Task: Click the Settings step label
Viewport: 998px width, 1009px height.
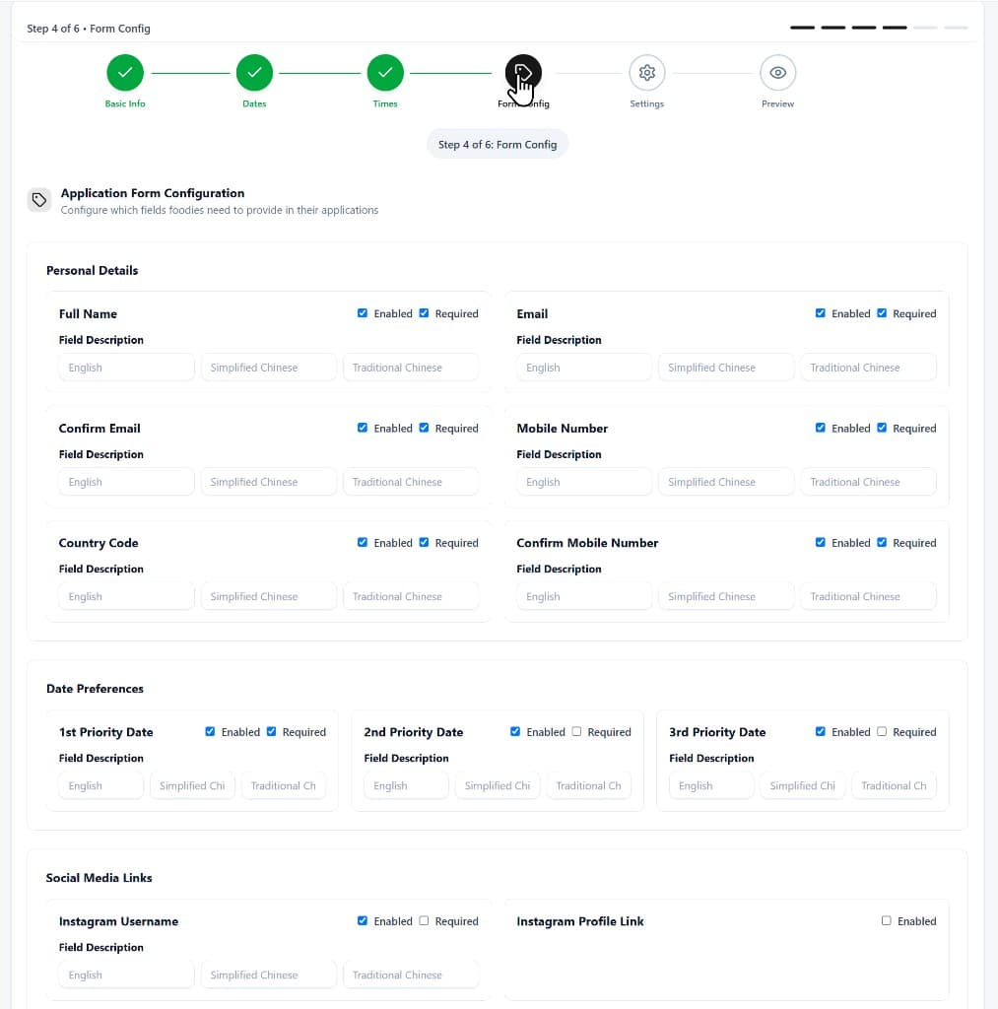Action: pyautogui.click(x=646, y=103)
